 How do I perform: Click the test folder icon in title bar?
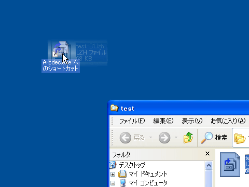click(x=114, y=108)
